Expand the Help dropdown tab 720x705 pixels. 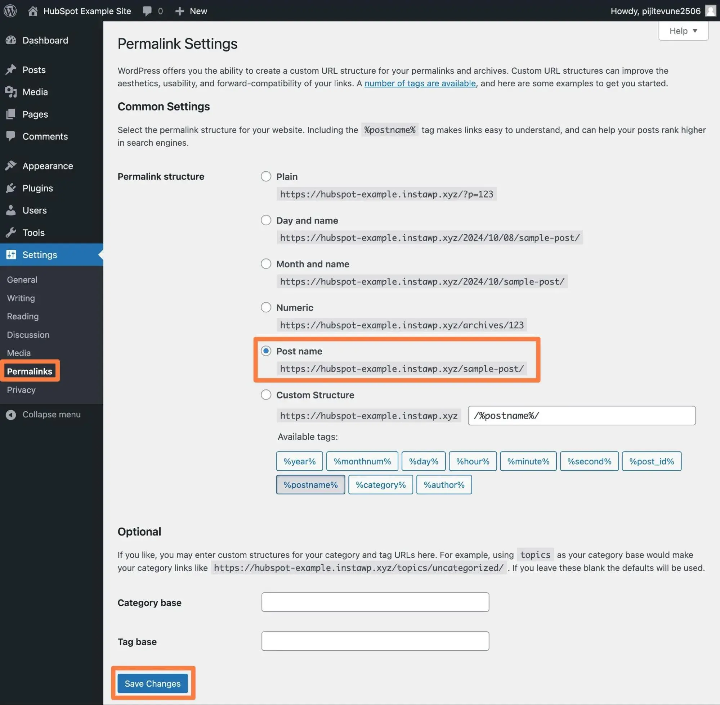pos(683,31)
